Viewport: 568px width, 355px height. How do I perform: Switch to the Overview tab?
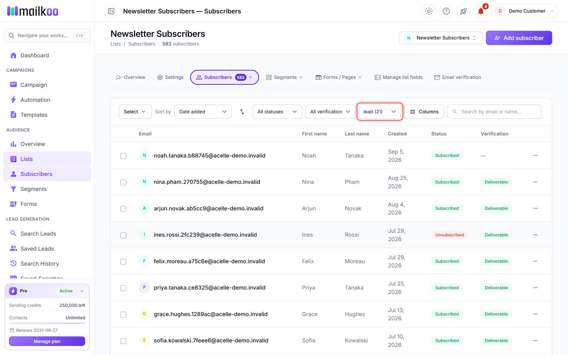(x=131, y=77)
